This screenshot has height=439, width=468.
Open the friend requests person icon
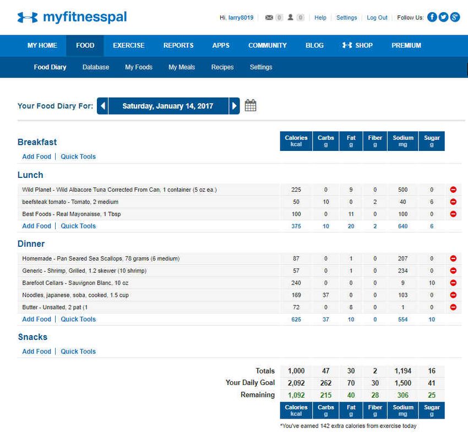pos(290,17)
